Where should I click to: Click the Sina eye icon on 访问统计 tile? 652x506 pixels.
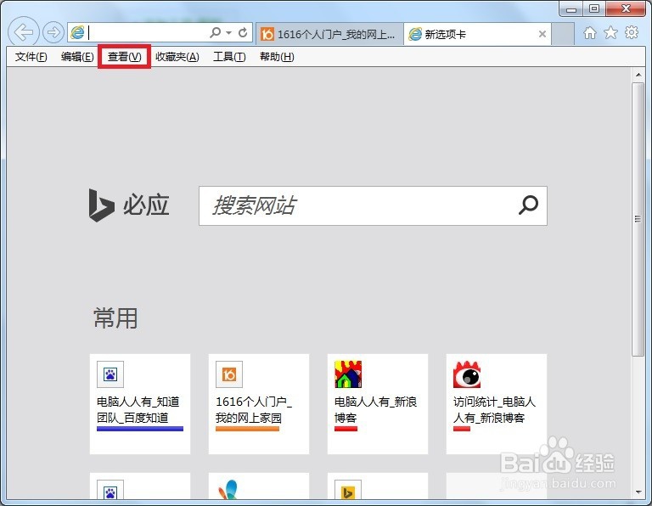point(467,374)
